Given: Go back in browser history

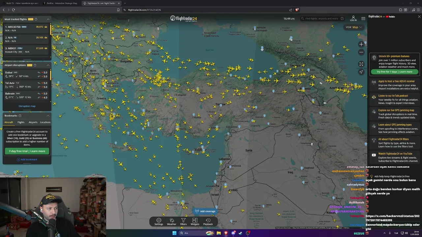Looking at the screenshot, I should [x=4, y=10].
